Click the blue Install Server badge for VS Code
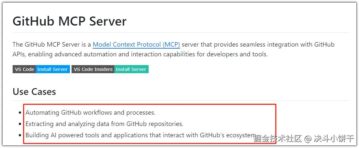This screenshot has height=148, width=359. pyautogui.click(x=52, y=69)
